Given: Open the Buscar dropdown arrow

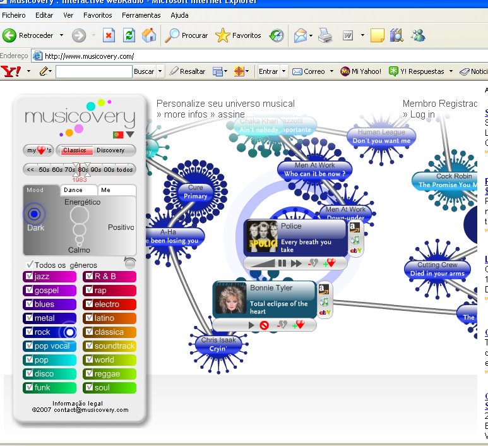Looking at the screenshot, I should (x=160, y=71).
